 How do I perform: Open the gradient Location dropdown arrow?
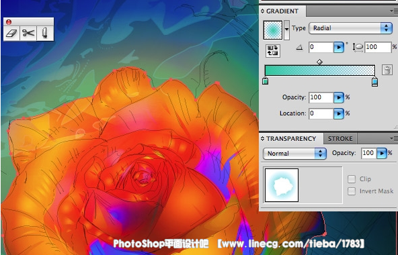pos(339,114)
